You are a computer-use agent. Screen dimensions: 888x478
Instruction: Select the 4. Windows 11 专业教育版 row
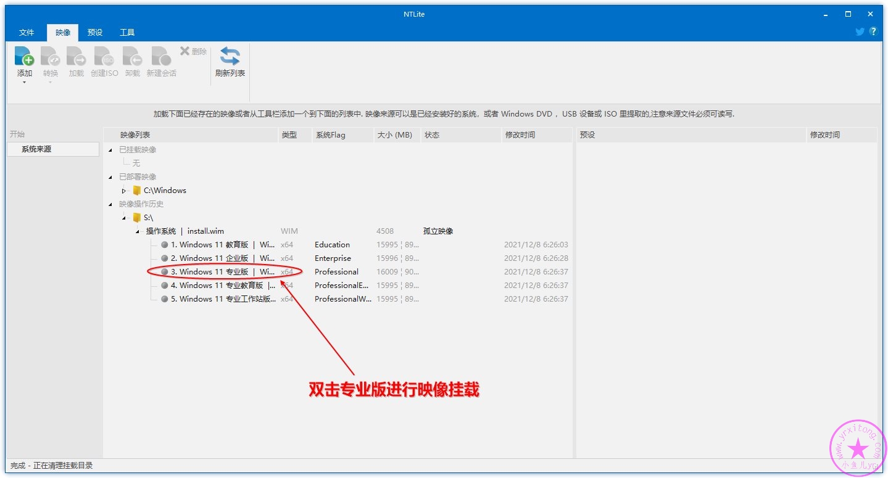pos(338,286)
